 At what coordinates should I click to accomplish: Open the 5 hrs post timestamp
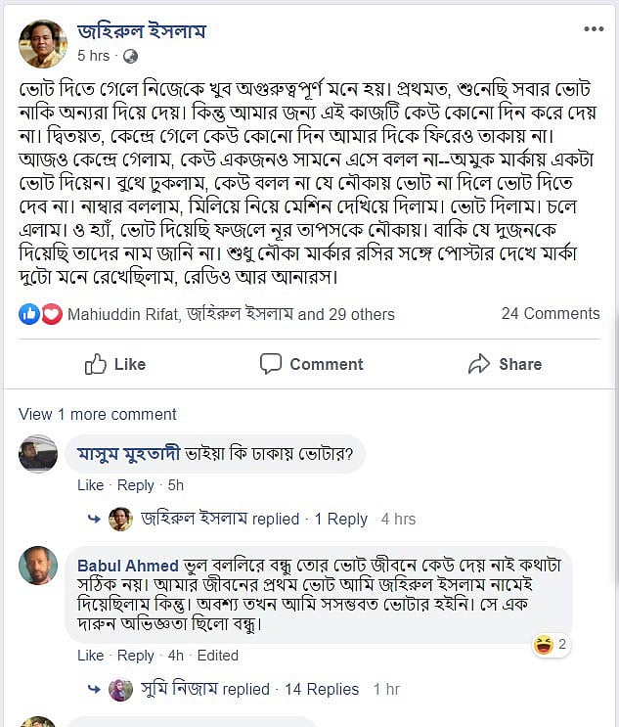(94, 56)
